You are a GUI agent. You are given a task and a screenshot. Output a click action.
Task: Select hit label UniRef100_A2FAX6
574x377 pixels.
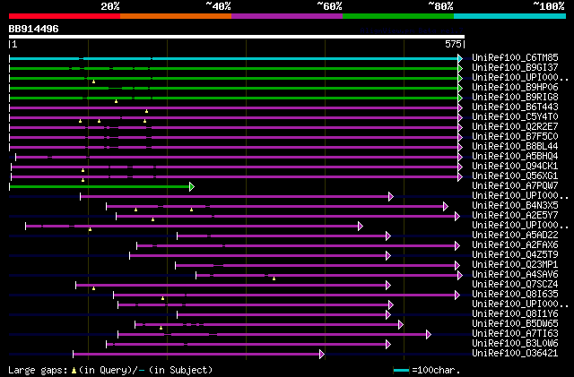click(515, 244)
